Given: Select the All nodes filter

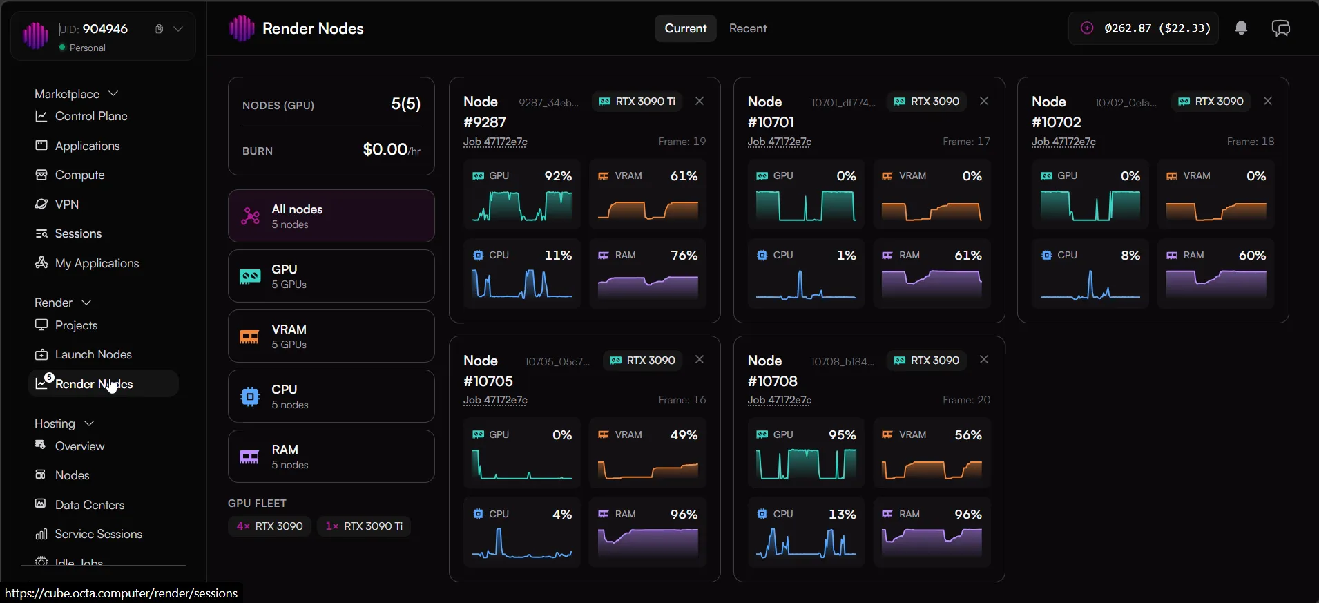Looking at the screenshot, I should click(x=331, y=216).
